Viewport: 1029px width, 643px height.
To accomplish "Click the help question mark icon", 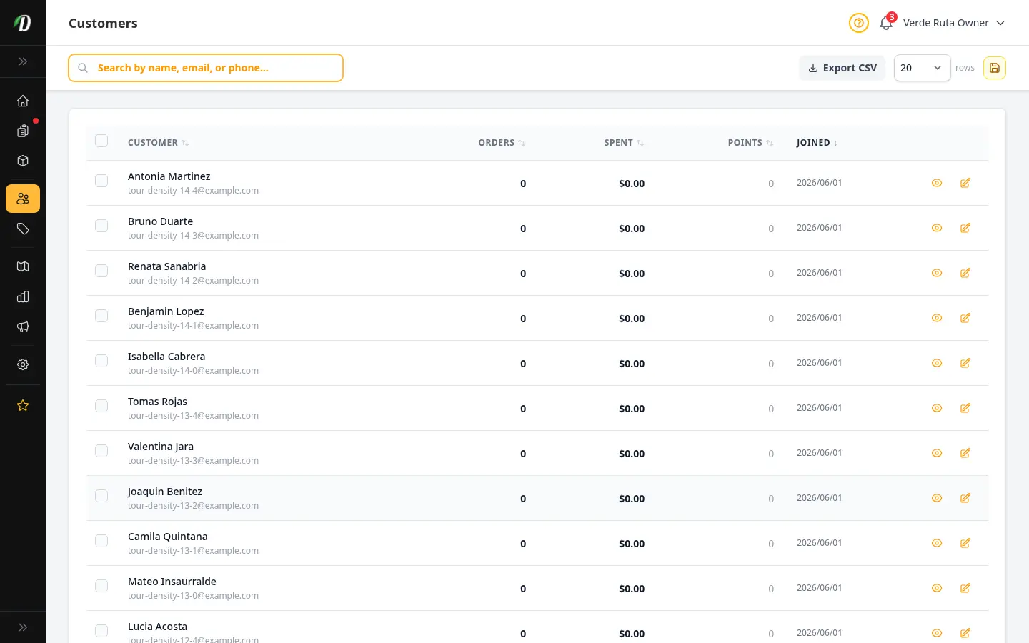I will coord(859,23).
